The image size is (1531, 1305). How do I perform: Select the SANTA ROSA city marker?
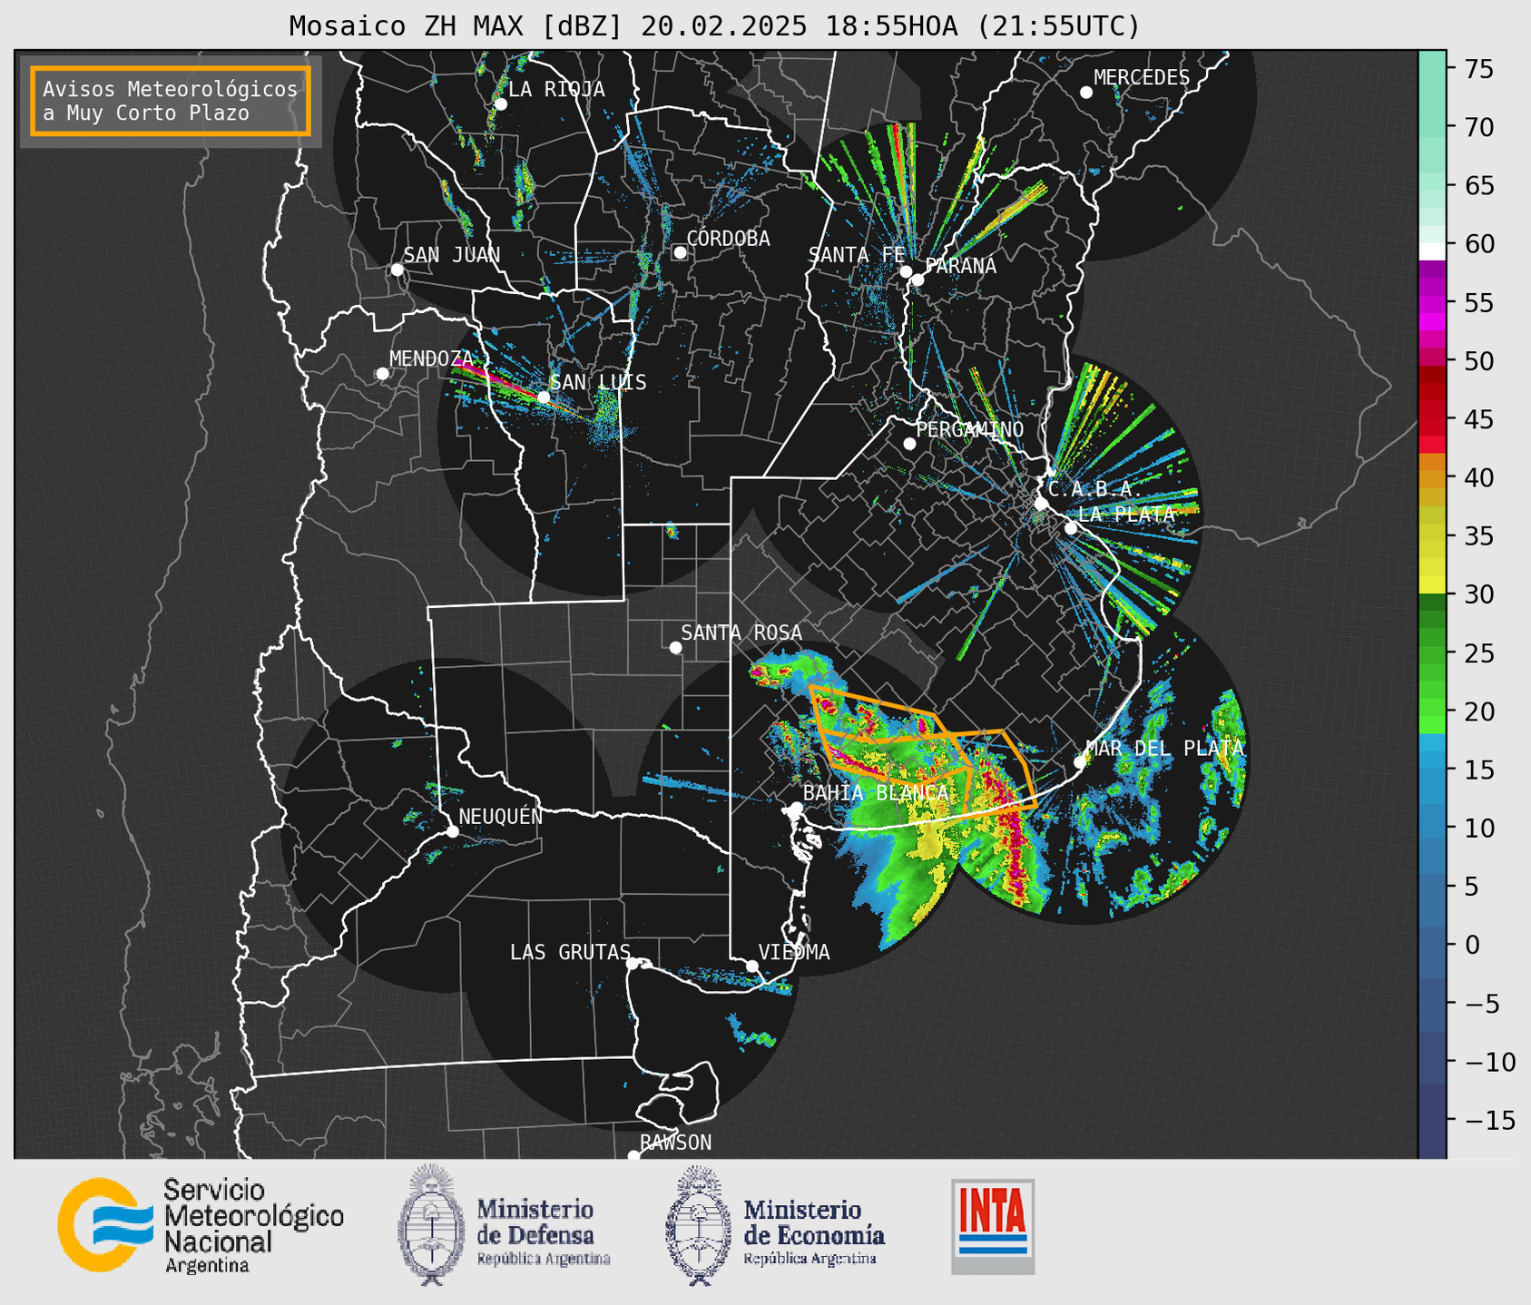click(x=675, y=647)
